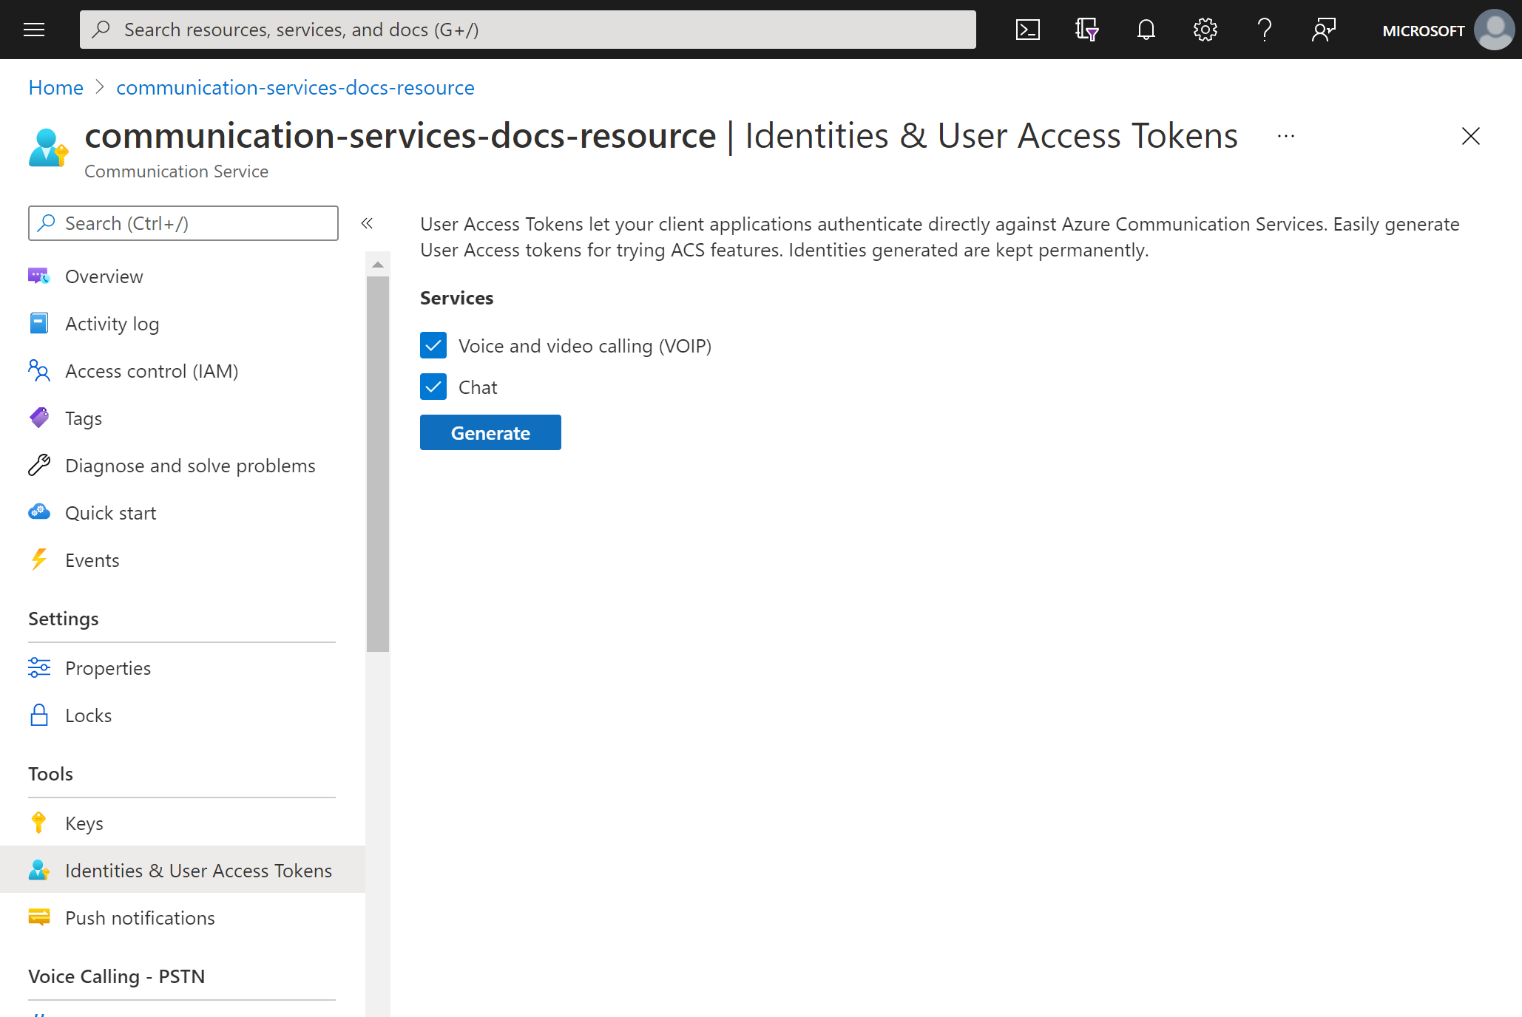Disable Voice and video calling VOIP service

tap(433, 346)
